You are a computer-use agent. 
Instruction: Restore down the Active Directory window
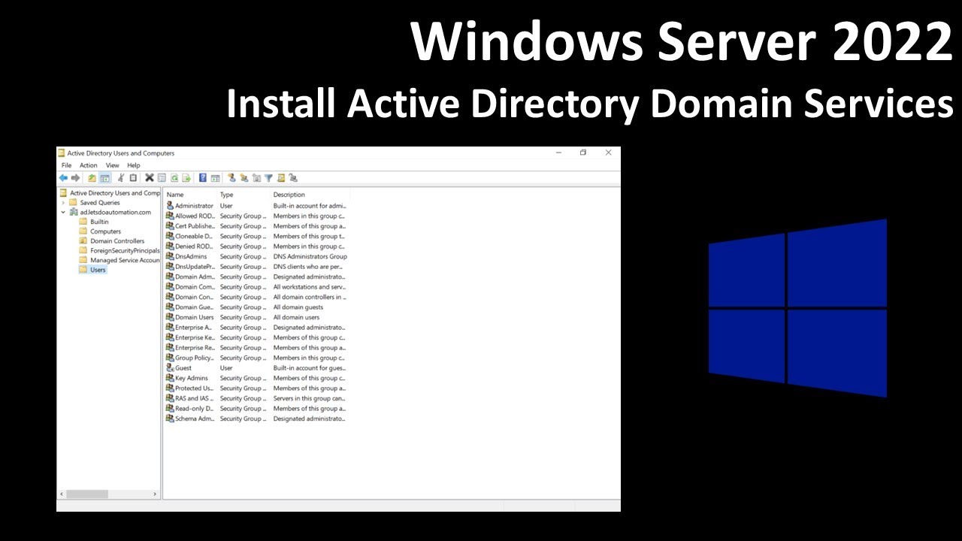point(582,153)
